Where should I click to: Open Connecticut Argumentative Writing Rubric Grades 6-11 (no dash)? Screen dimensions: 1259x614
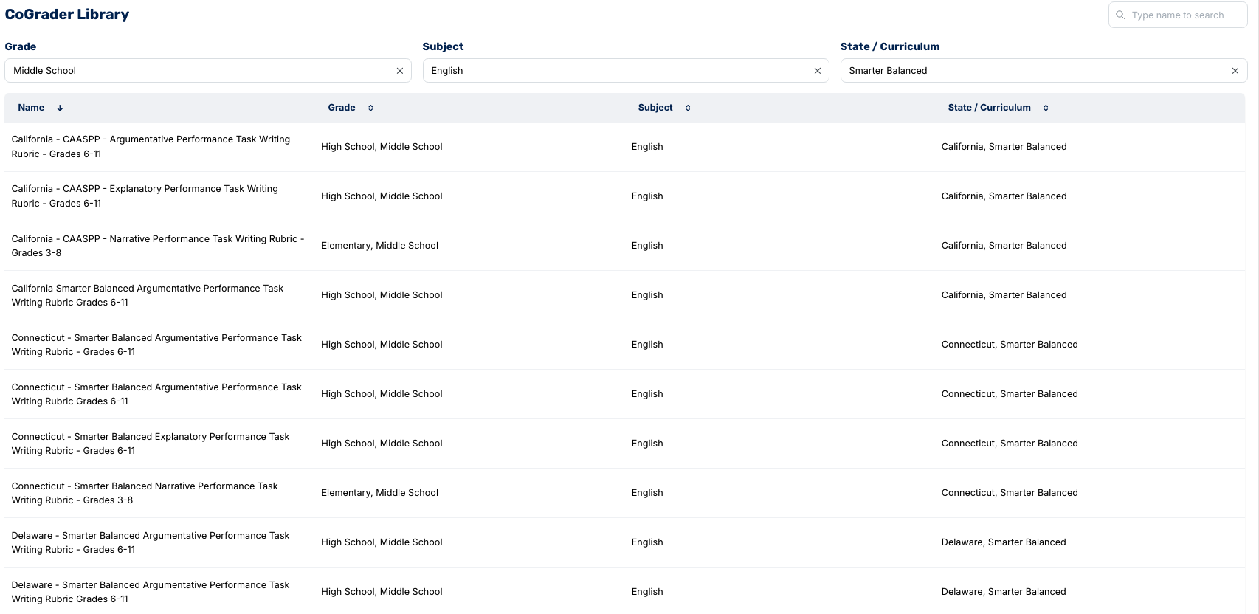click(x=156, y=394)
